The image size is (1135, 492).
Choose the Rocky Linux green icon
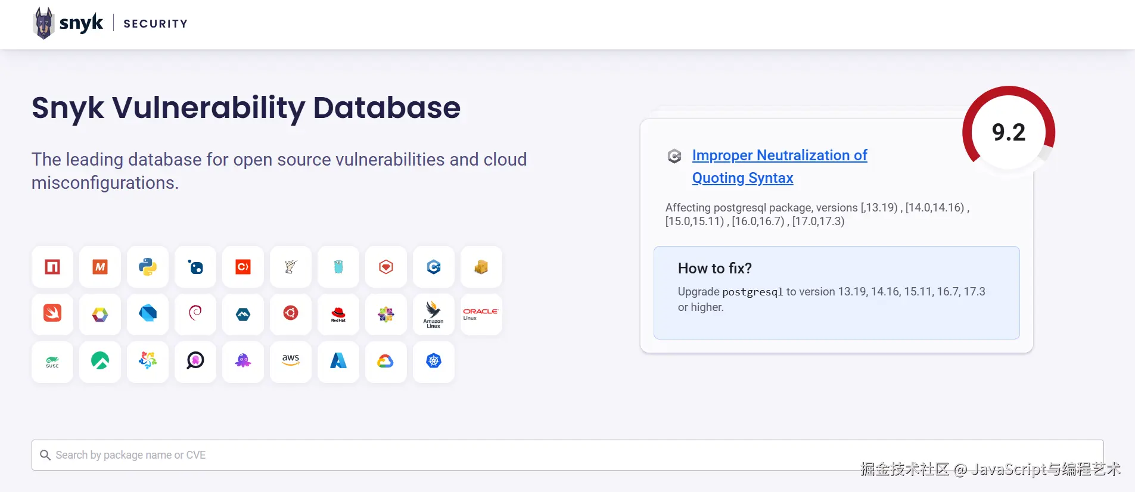click(100, 362)
